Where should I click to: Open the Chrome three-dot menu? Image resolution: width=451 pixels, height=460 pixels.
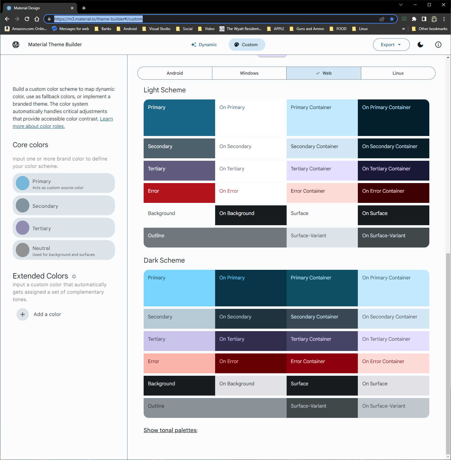(x=444, y=19)
